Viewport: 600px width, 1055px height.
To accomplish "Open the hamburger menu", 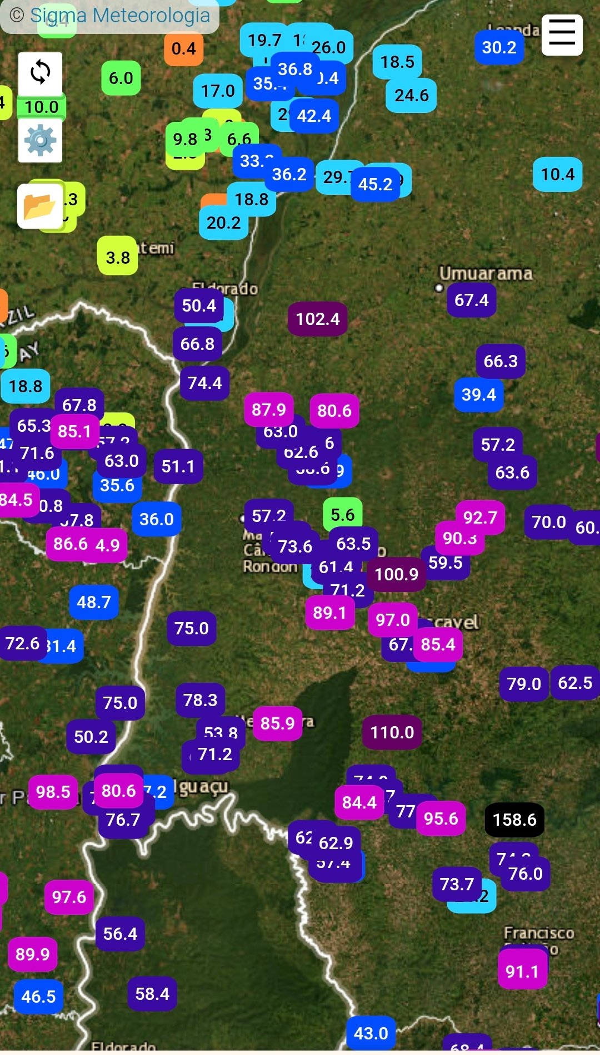I will point(562,35).
